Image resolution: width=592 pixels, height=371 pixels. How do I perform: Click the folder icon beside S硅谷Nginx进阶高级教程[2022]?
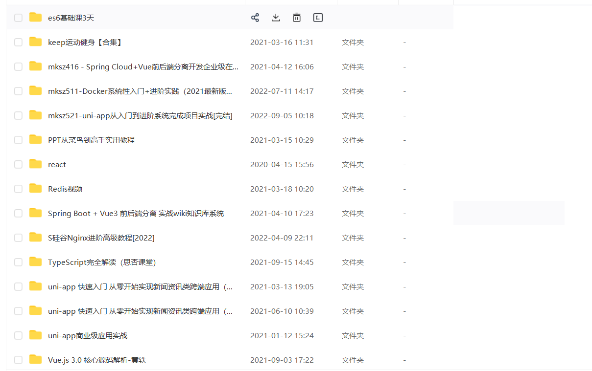click(x=35, y=238)
